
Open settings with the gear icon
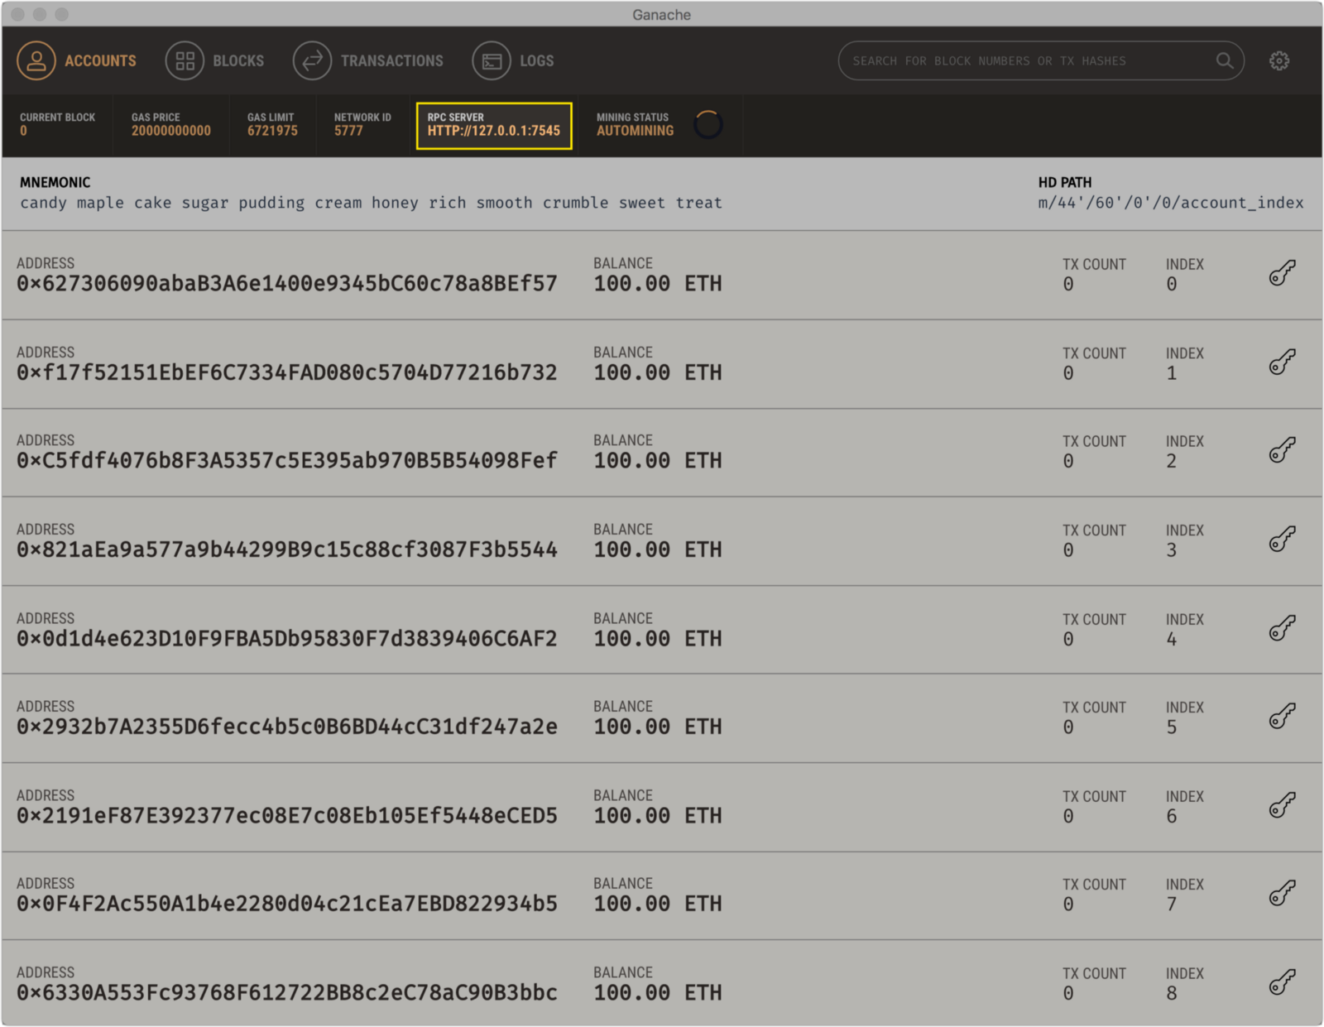click(1279, 60)
